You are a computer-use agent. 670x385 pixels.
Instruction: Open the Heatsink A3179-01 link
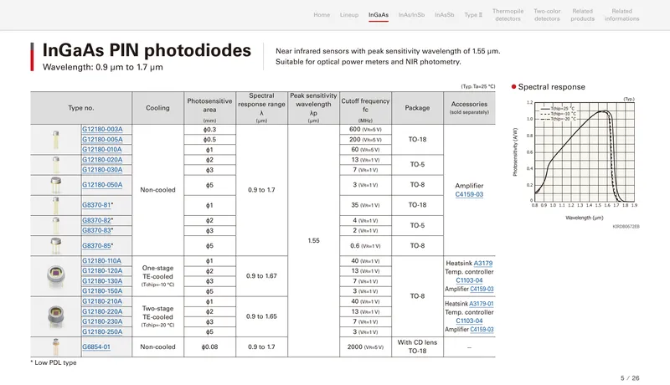click(x=481, y=304)
